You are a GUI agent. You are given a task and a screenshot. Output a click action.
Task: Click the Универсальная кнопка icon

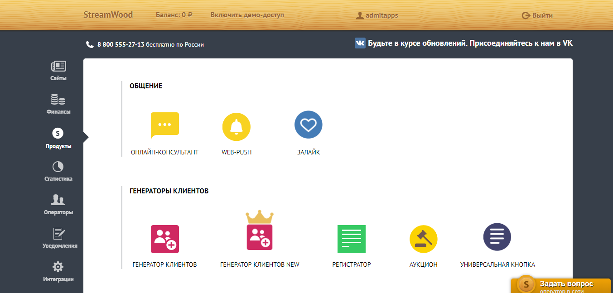point(497,237)
